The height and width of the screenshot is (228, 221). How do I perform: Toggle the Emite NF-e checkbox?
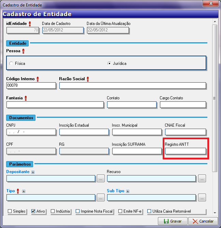pyautogui.click(x=120, y=211)
